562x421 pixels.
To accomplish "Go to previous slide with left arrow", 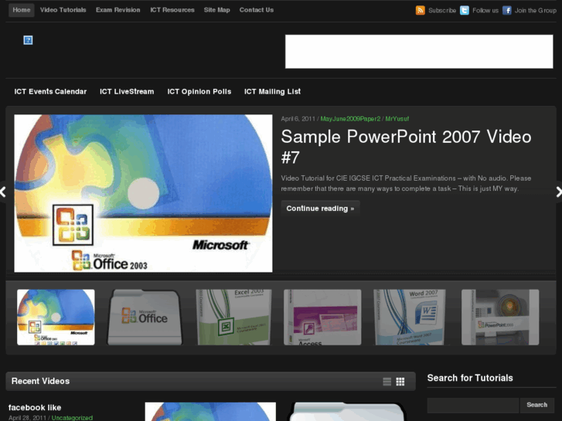I will point(3,192).
